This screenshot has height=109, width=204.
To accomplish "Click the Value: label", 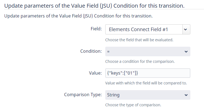I will click(95, 73).
